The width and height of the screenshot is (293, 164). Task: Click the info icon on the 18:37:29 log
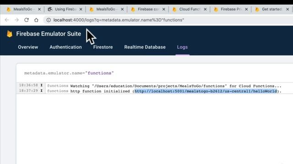pyautogui.click(x=42, y=91)
